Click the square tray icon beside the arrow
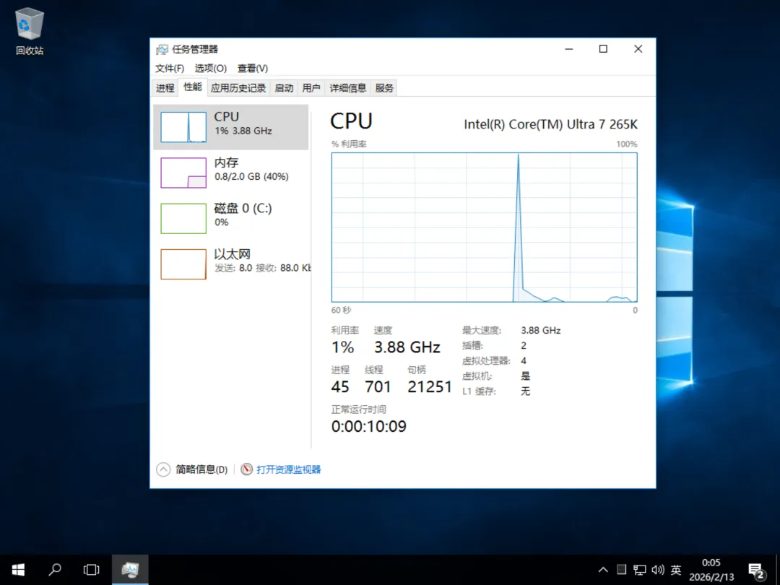 tap(621, 570)
